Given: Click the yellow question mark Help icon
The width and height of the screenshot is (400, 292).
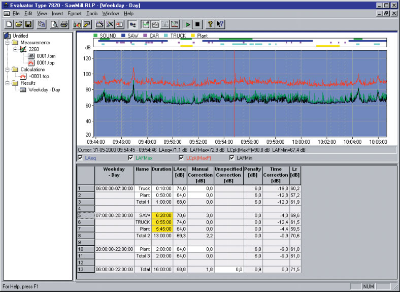Looking at the screenshot, I should point(211,24).
